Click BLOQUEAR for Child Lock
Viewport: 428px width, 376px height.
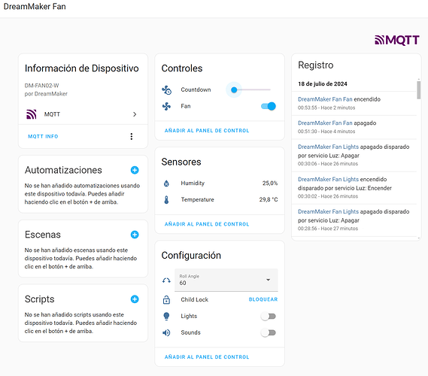click(x=263, y=299)
